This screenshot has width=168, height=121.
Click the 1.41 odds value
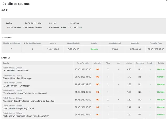129,107
